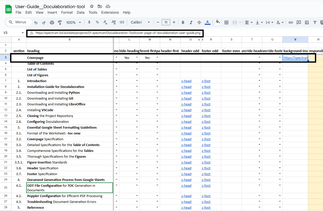Click z-head link in Introduction row

[186, 81]
